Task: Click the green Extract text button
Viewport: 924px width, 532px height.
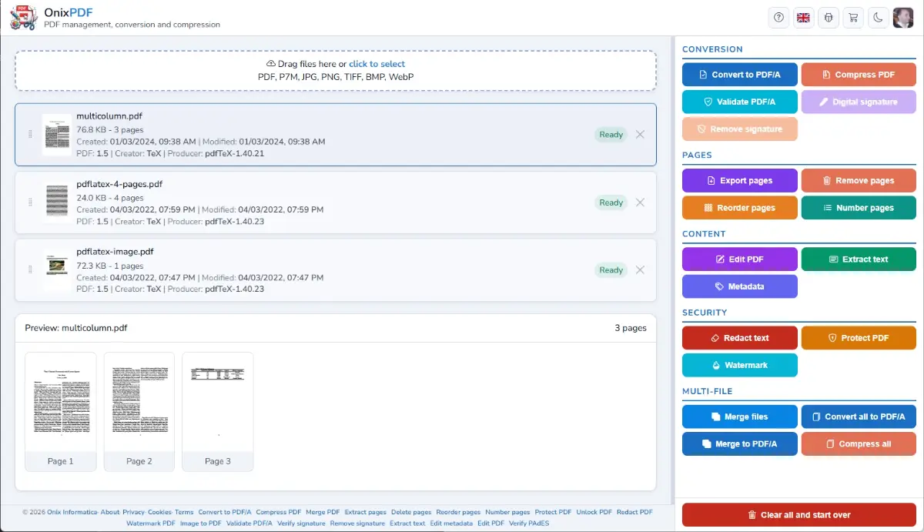Action: pyautogui.click(x=859, y=259)
